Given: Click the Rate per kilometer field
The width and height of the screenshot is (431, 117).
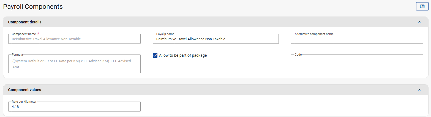Looking at the screenshot, I should (74, 107).
